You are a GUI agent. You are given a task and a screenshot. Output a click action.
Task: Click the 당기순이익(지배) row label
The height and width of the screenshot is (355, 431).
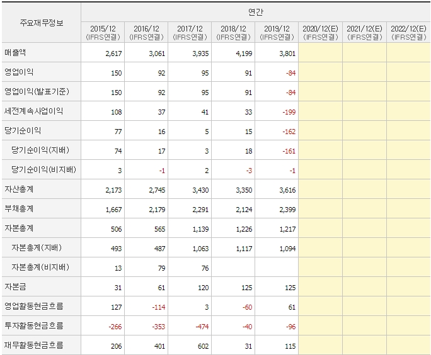(40, 150)
